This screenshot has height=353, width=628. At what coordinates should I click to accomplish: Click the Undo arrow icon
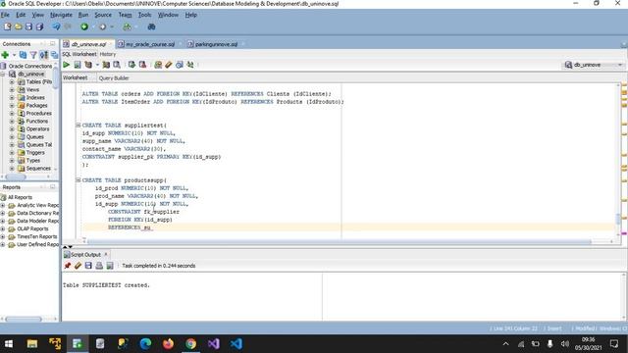click(x=56, y=26)
